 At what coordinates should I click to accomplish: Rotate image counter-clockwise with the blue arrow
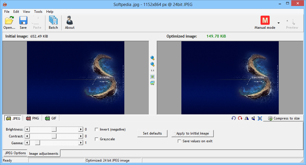(234, 118)
